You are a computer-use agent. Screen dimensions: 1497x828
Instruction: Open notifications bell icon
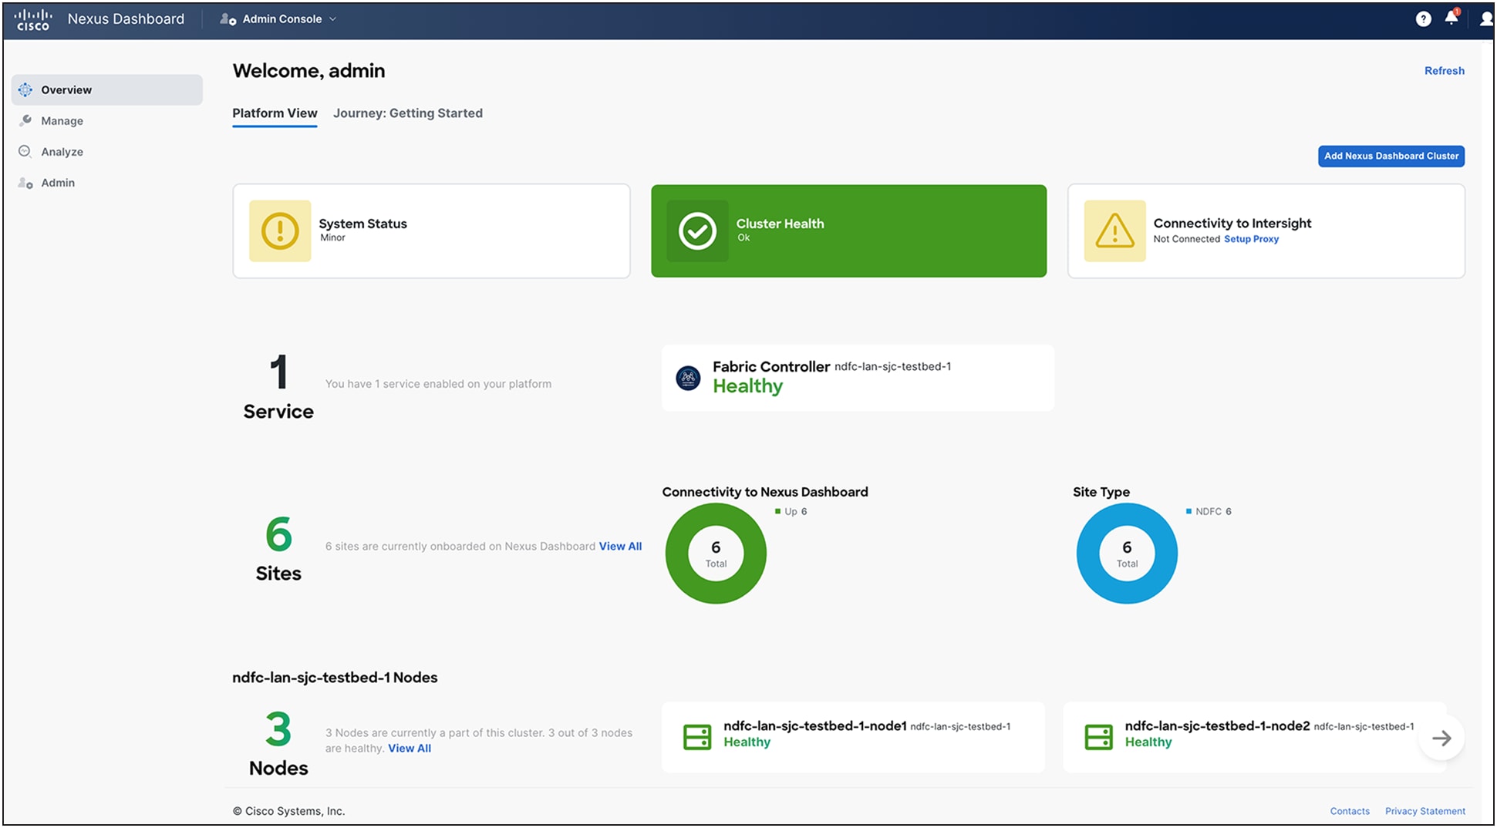click(x=1451, y=18)
